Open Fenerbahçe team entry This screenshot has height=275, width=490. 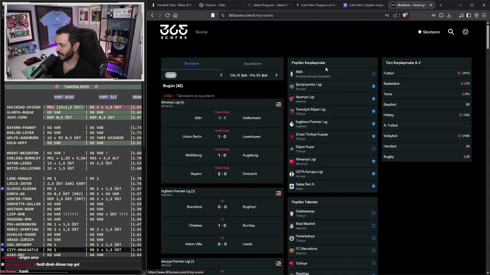(332, 238)
